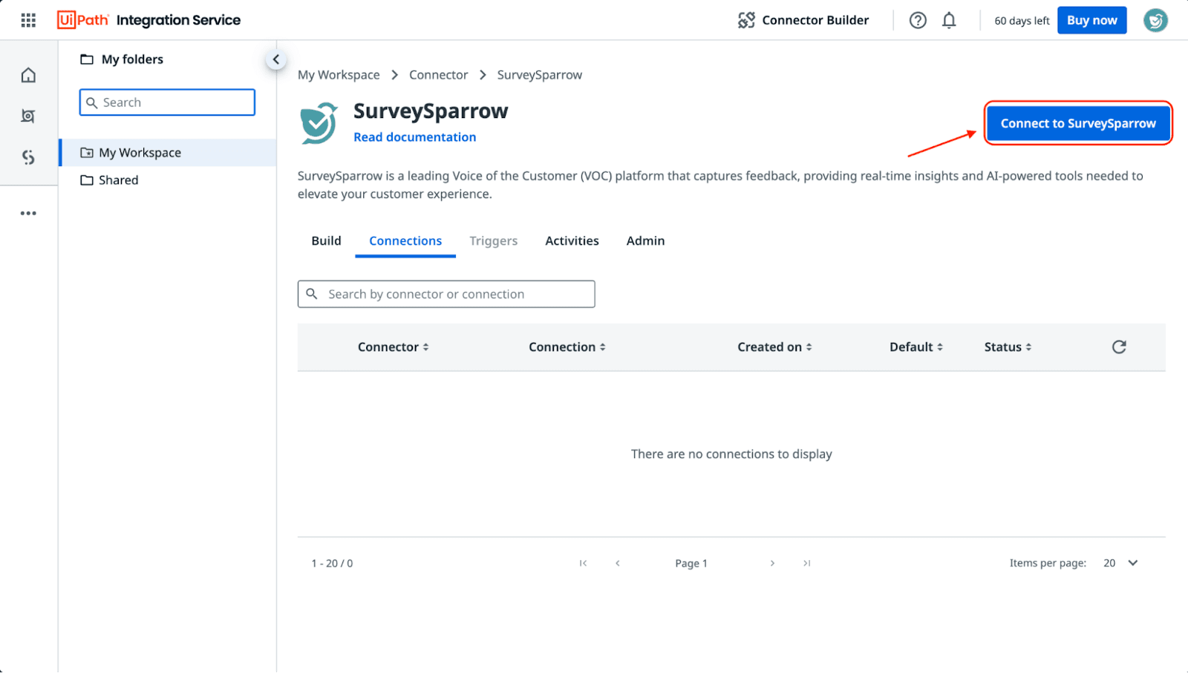Screen dimensions: 1188x673
Task: Sort by the Connector column
Action: (x=393, y=347)
